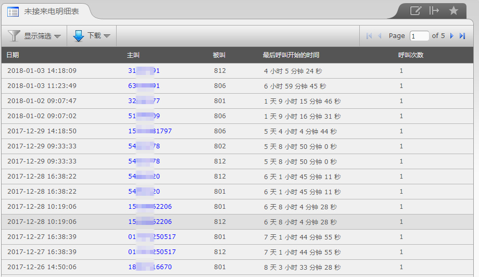Sort by the 被叫 column header
Screen dimensions: 479x277
coord(219,55)
